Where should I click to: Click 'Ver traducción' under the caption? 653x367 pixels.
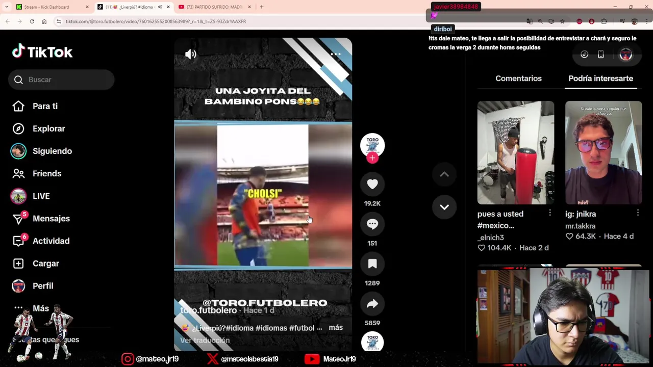tap(205, 340)
